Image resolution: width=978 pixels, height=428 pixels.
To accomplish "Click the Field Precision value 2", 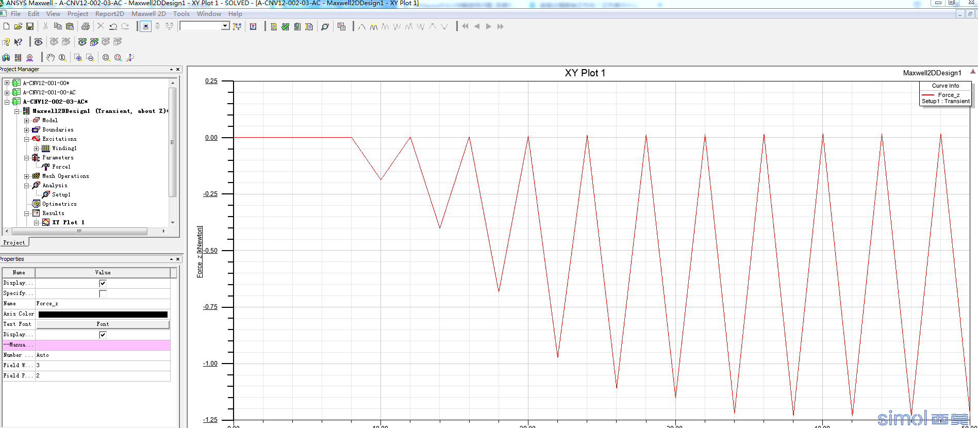I will pos(103,376).
